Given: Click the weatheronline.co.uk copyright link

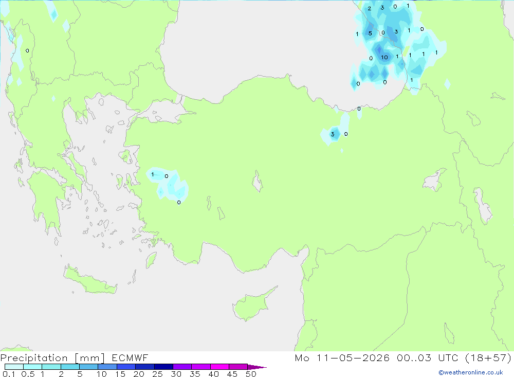Looking at the screenshot, I should (x=471, y=372).
